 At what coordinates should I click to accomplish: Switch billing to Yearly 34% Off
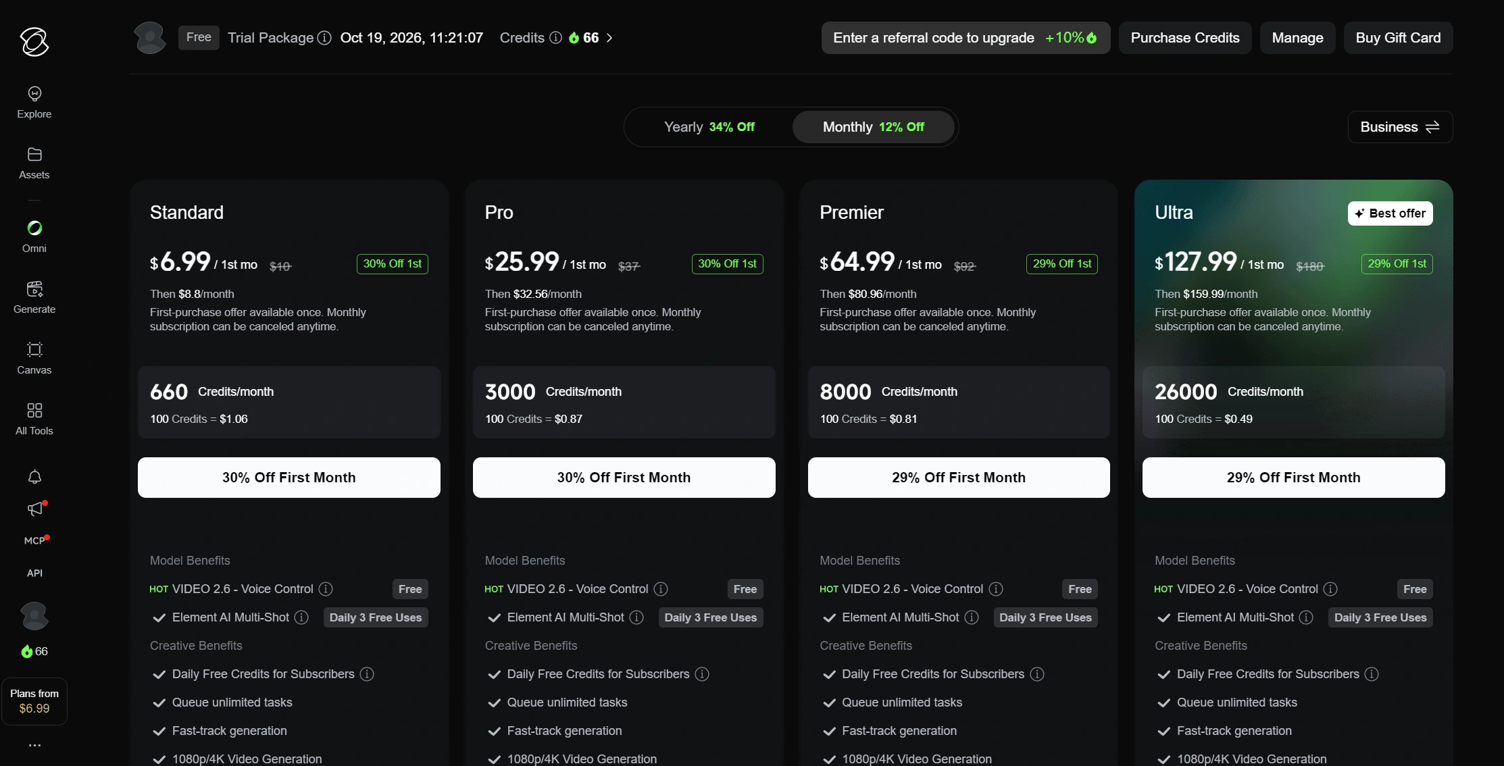coord(709,127)
